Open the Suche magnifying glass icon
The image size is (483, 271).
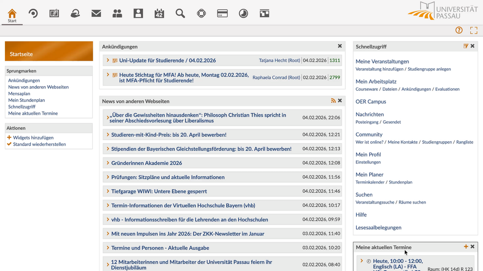(x=180, y=13)
